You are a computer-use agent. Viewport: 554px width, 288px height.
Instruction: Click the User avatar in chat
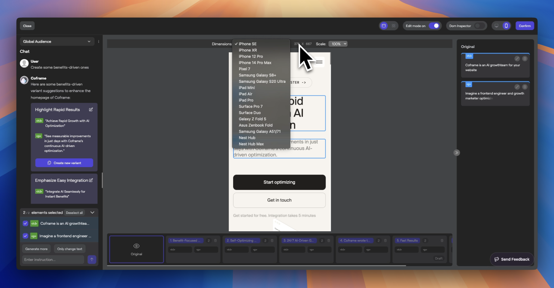24,63
